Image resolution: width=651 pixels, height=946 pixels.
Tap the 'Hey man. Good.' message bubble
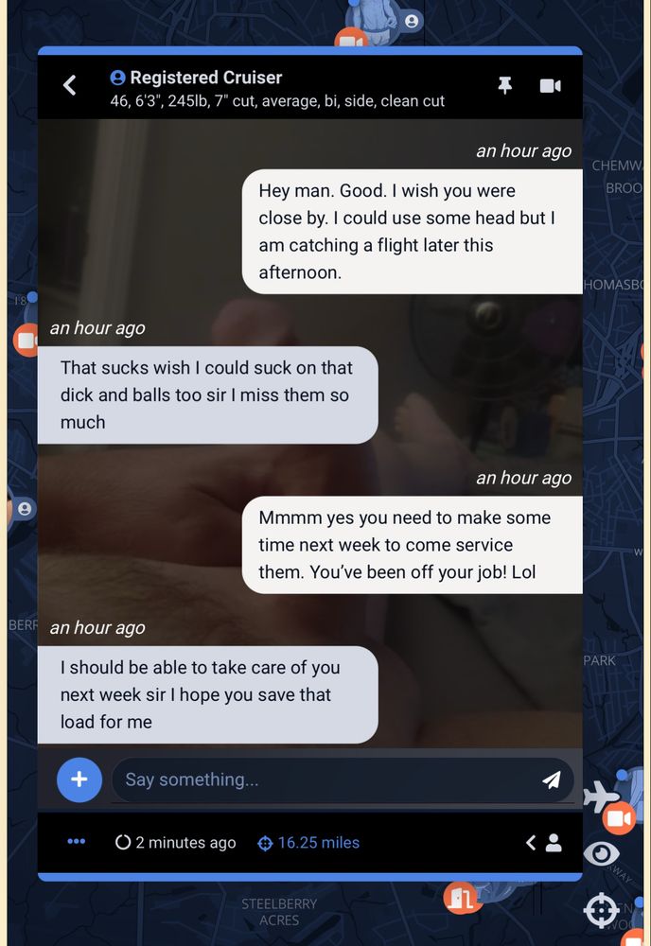(x=412, y=232)
